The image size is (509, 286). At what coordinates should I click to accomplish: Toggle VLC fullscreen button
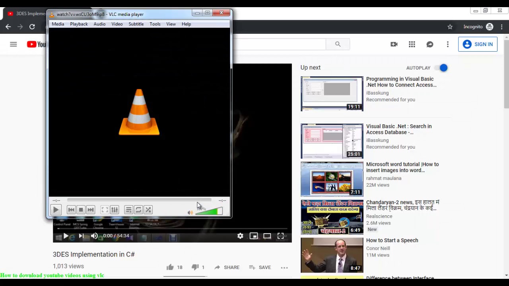click(x=105, y=210)
